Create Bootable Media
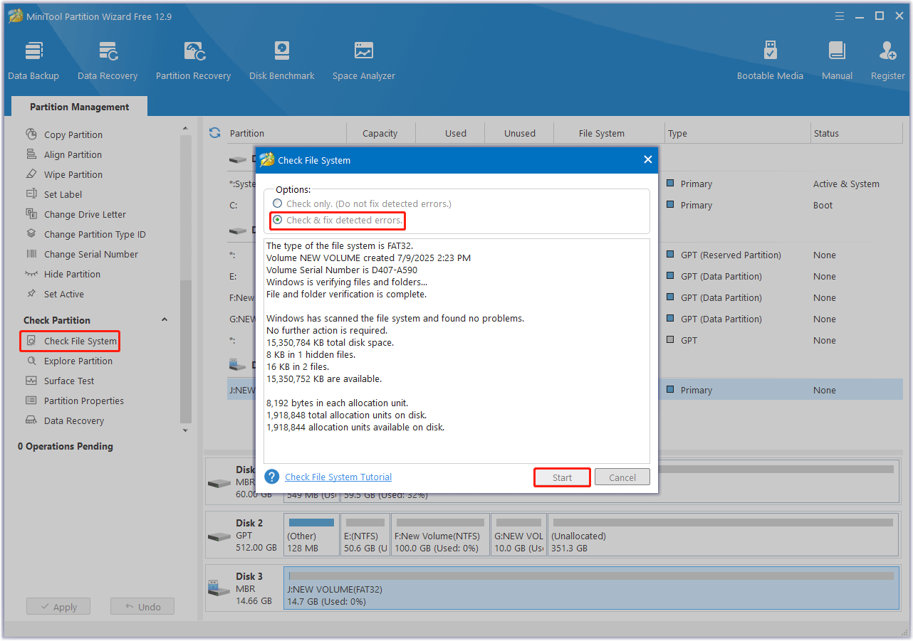Screen dimensions: 913x641 pos(770,60)
